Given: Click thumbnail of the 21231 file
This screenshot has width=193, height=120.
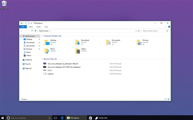Looking at the screenshot, I should coord(45,70).
